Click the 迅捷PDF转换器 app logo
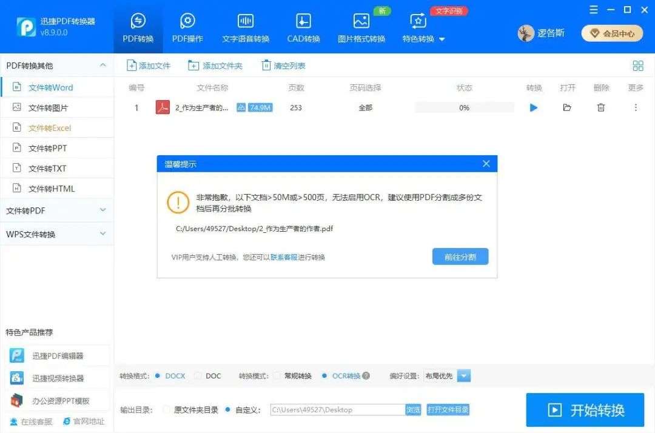This screenshot has width=655, height=433. [26, 27]
